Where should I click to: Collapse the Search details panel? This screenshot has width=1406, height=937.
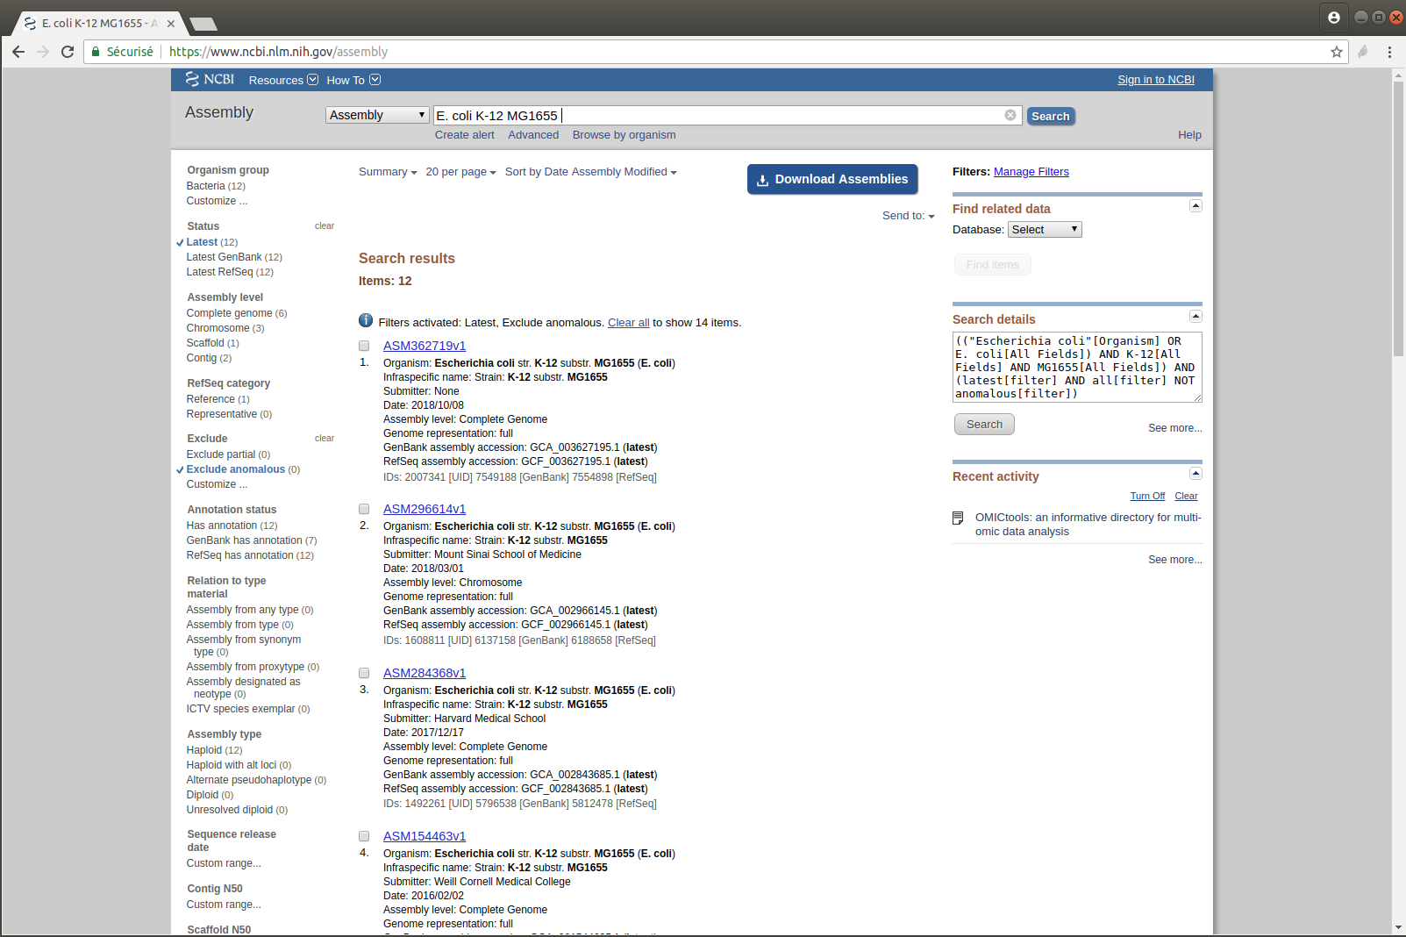coord(1195,316)
